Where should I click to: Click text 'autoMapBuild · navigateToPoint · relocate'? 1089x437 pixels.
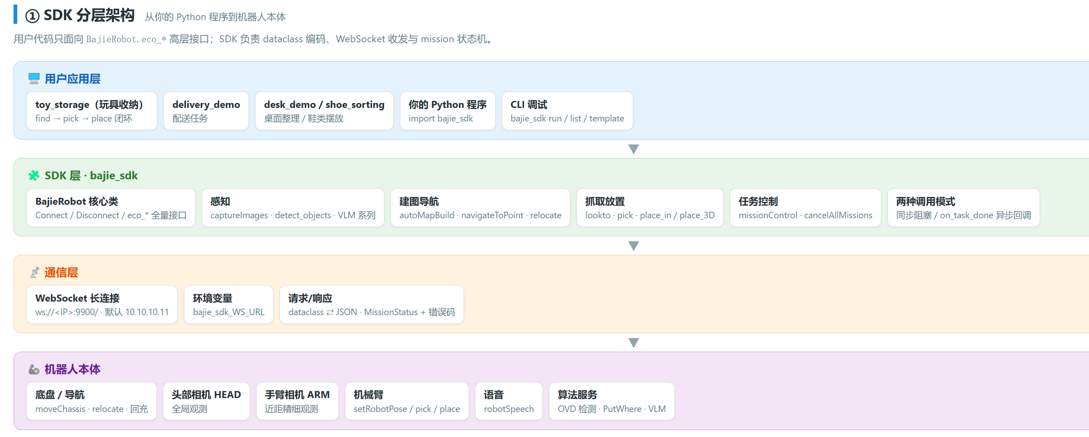[480, 215]
